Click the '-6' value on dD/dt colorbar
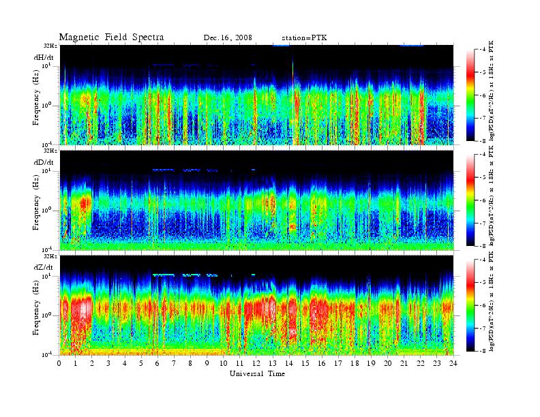Screen dimensions: 540x417 pos(483,200)
